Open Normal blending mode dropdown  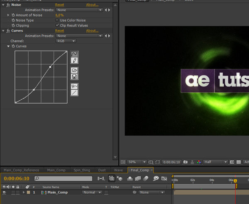click(x=92, y=192)
